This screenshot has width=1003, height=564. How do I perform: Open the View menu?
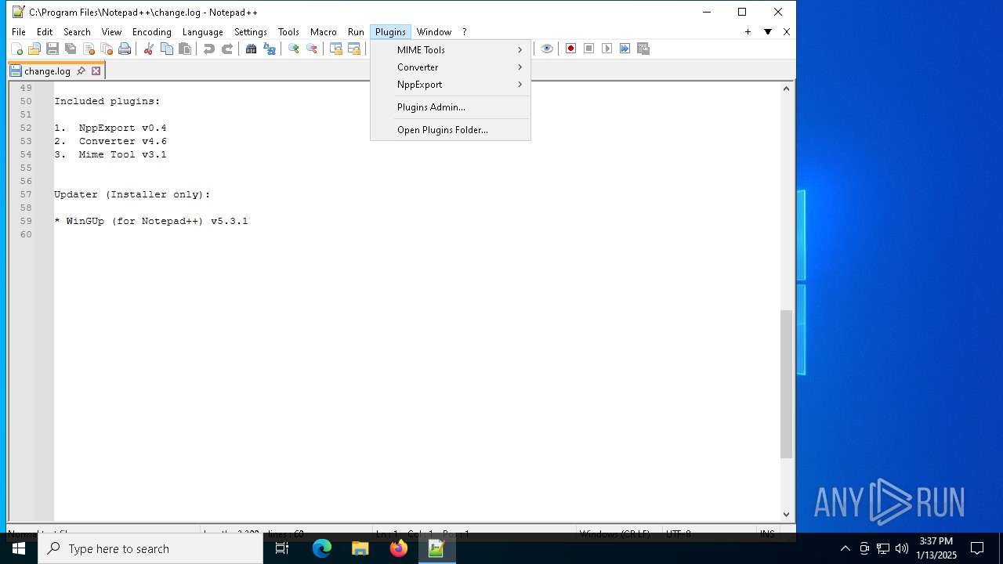[x=111, y=32]
